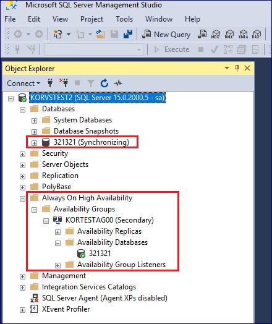Open the Project menu
The height and width of the screenshot is (324, 272).
click(91, 19)
